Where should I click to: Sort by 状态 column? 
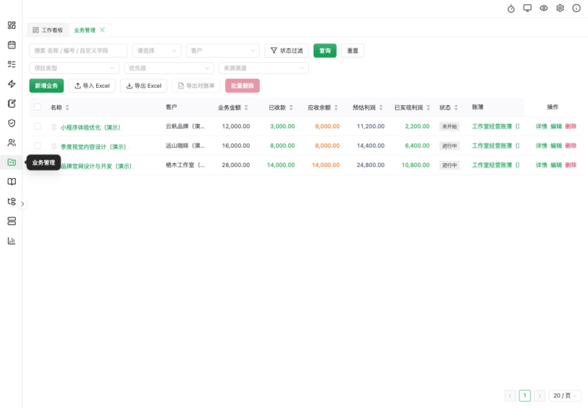pyautogui.click(x=456, y=107)
